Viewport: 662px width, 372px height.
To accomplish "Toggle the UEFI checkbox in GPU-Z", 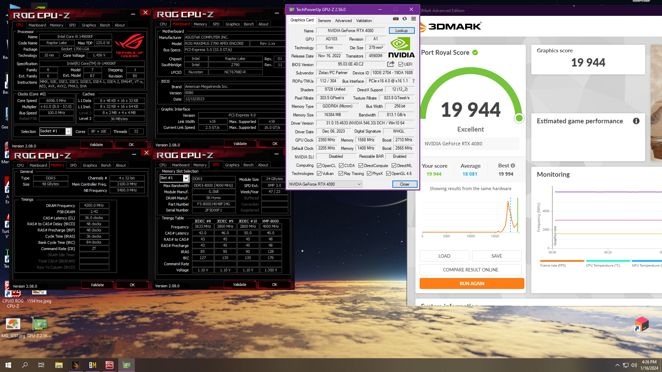I will (x=401, y=64).
